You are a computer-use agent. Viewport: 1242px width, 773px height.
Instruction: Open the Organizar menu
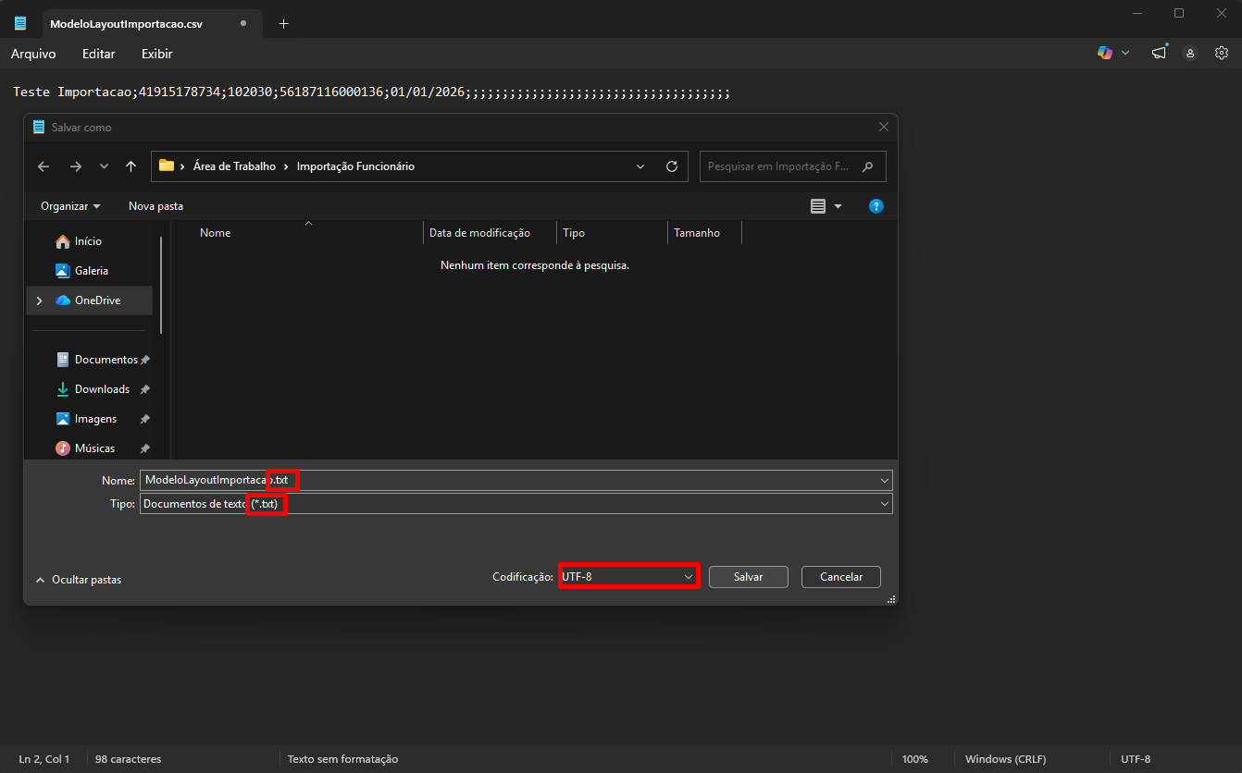pos(70,206)
